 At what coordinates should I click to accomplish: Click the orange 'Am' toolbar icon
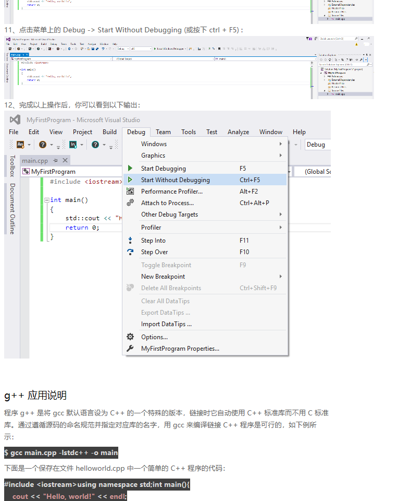pyautogui.click(x=20, y=145)
